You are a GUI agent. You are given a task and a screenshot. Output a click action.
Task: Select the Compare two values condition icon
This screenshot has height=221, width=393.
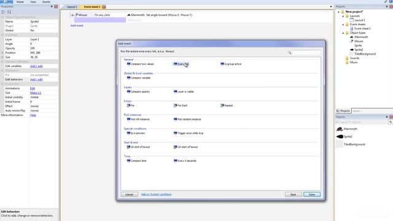pyautogui.click(x=128, y=64)
